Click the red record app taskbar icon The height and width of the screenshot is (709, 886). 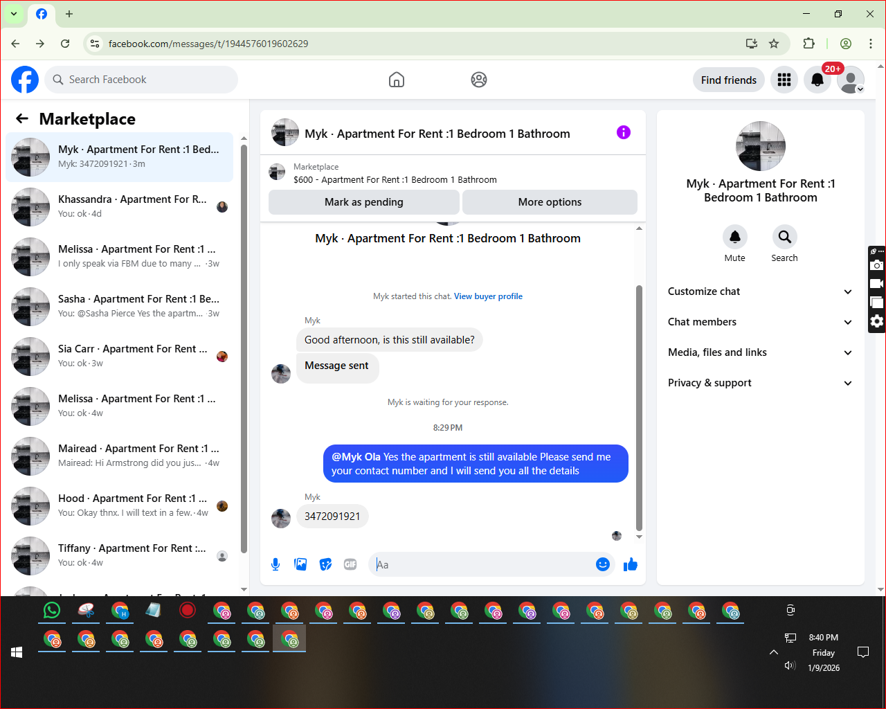tap(188, 610)
